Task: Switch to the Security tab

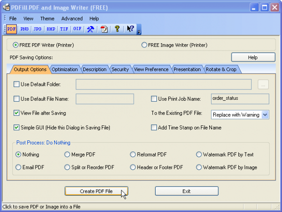Action: point(120,69)
